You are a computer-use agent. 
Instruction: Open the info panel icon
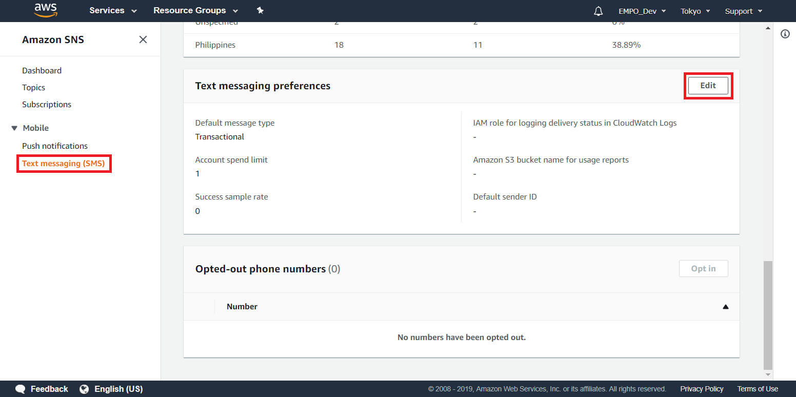point(785,34)
